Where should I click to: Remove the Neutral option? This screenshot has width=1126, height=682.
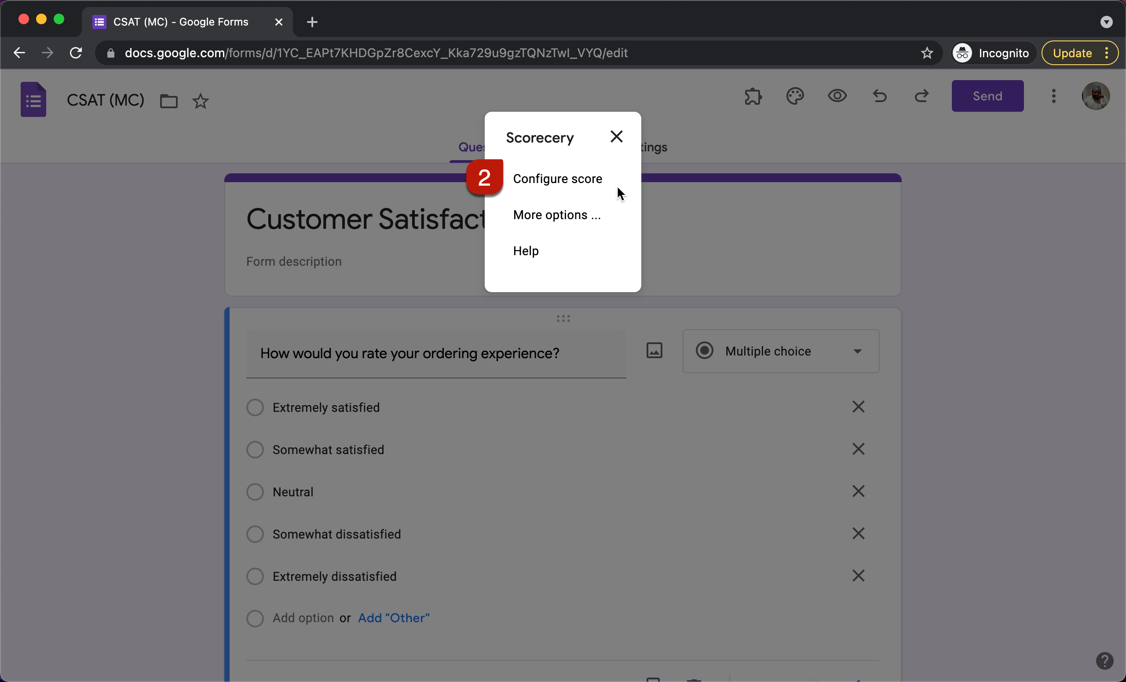(858, 491)
